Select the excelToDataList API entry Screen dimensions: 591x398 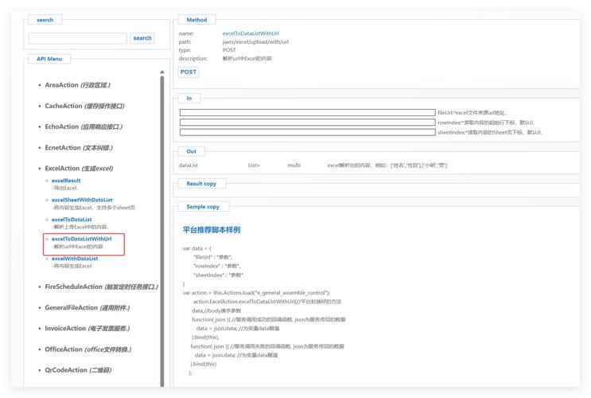[72, 220]
